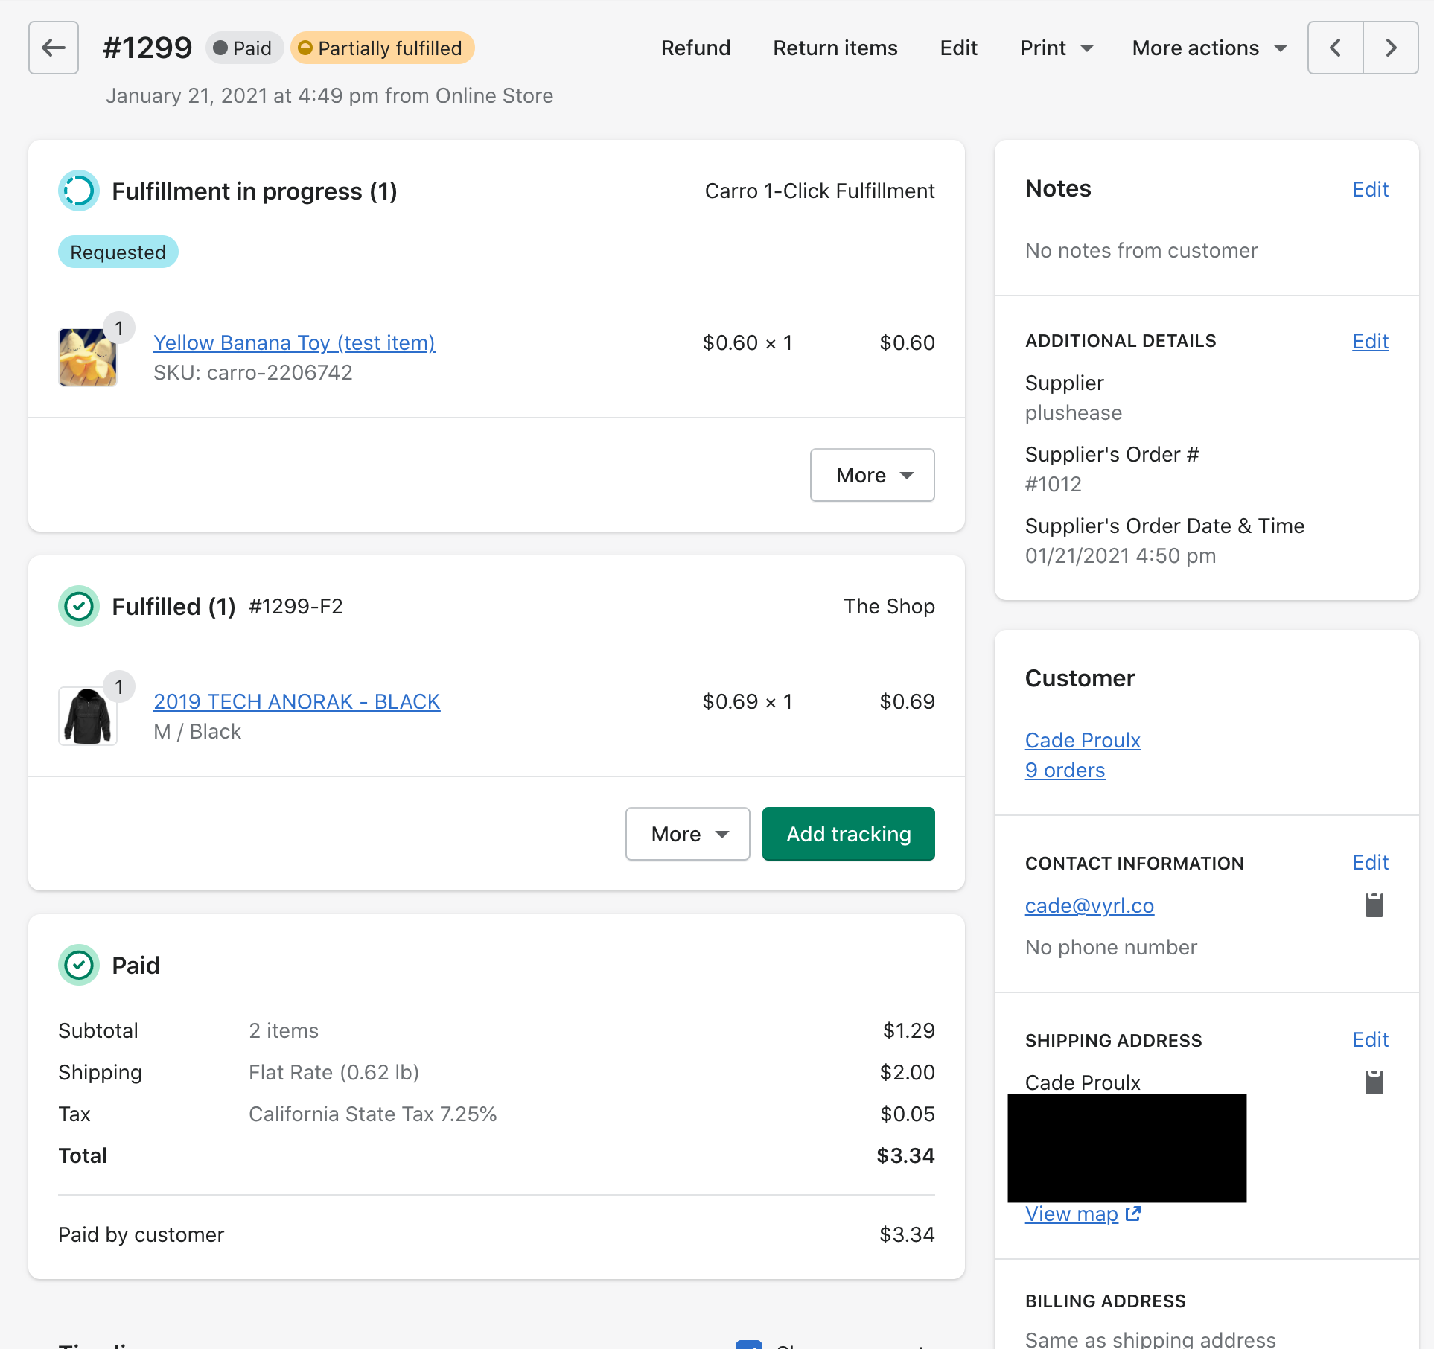Open More dropdown under Yellow Banana Toy
Viewport: 1434px width, 1349px height.
[872, 475]
